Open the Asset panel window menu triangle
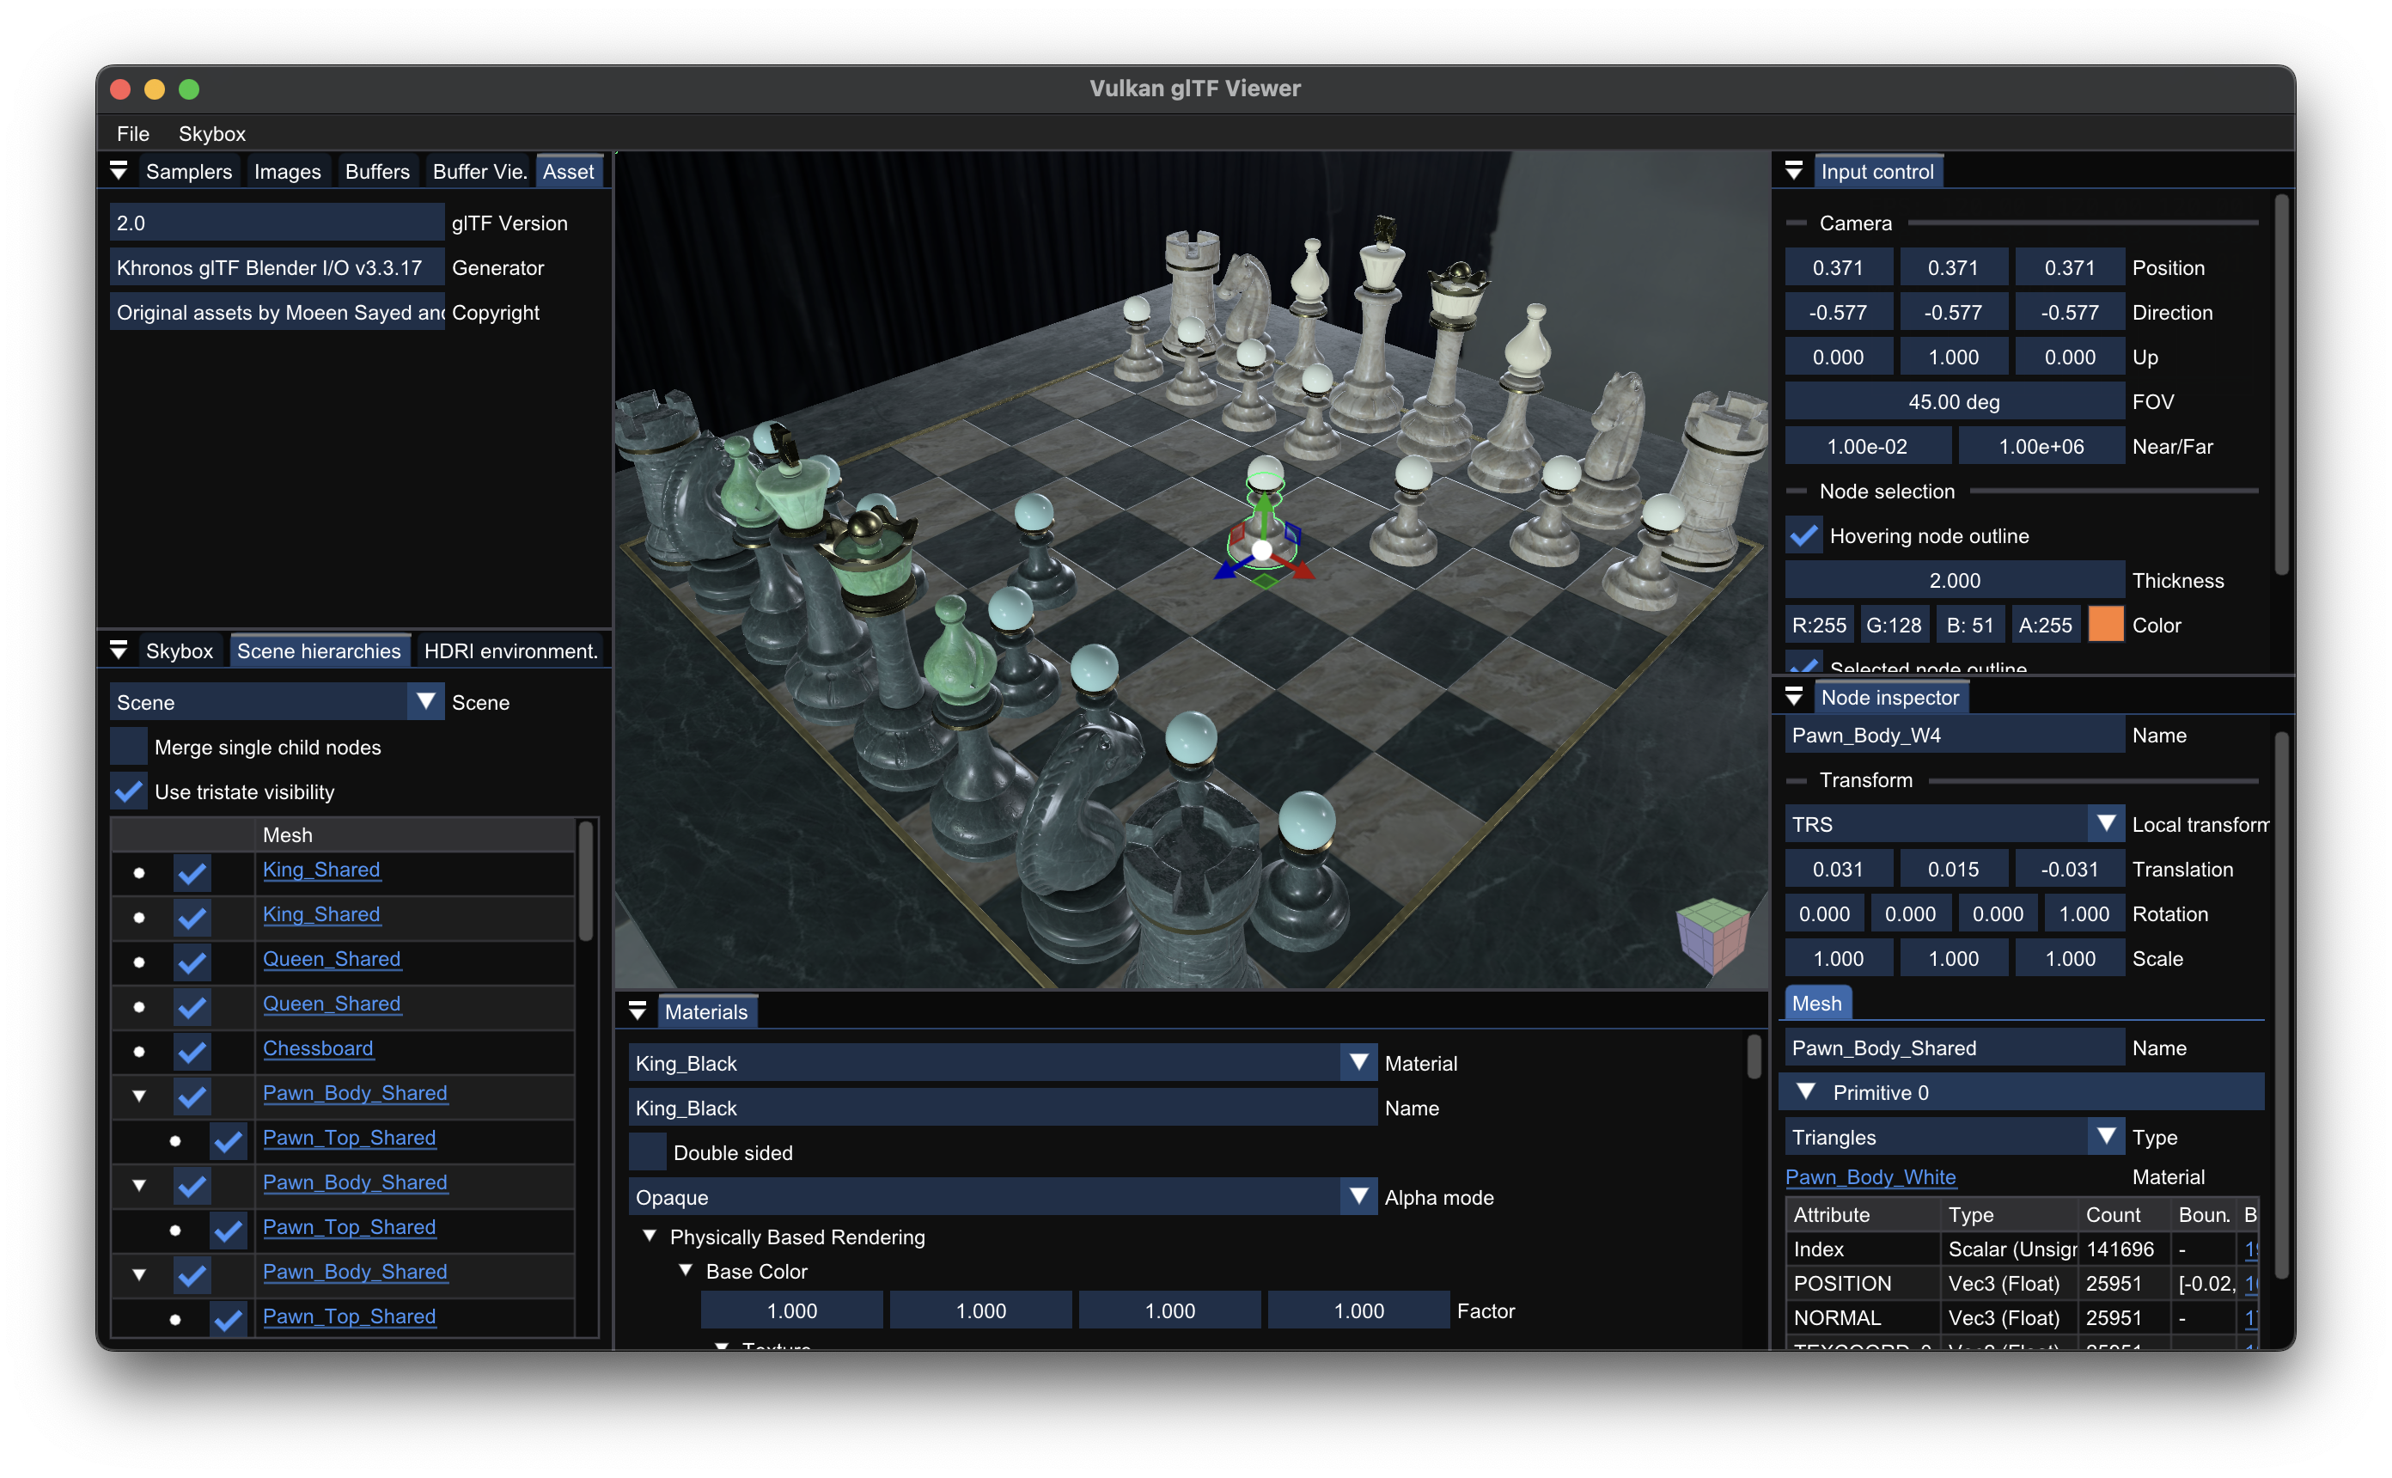This screenshot has width=2392, height=1478. tap(119, 171)
